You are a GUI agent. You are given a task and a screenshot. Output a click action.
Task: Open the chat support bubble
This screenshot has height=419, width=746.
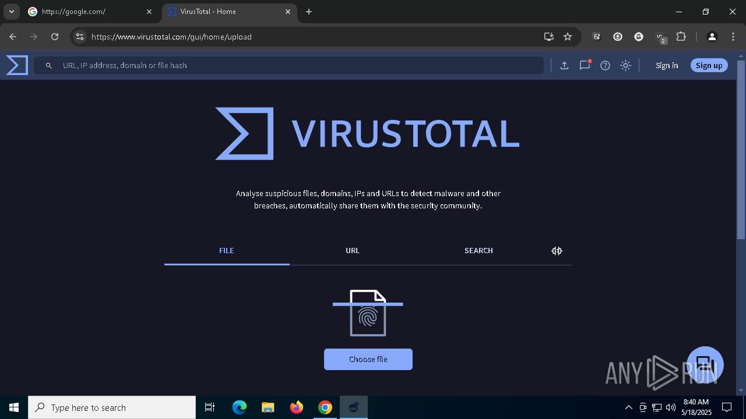(705, 365)
